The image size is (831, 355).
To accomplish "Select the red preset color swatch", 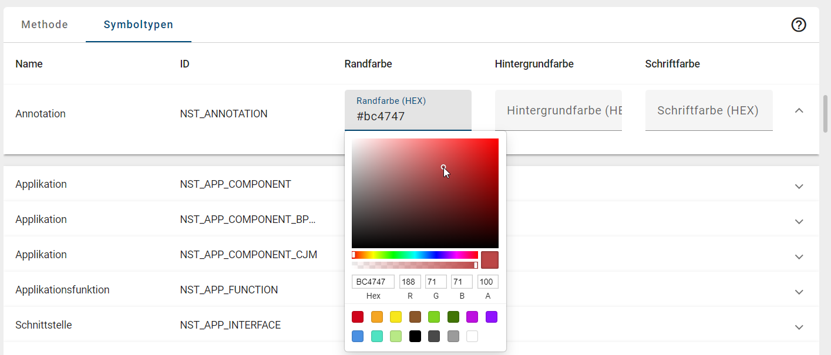I will (x=358, y=317).
